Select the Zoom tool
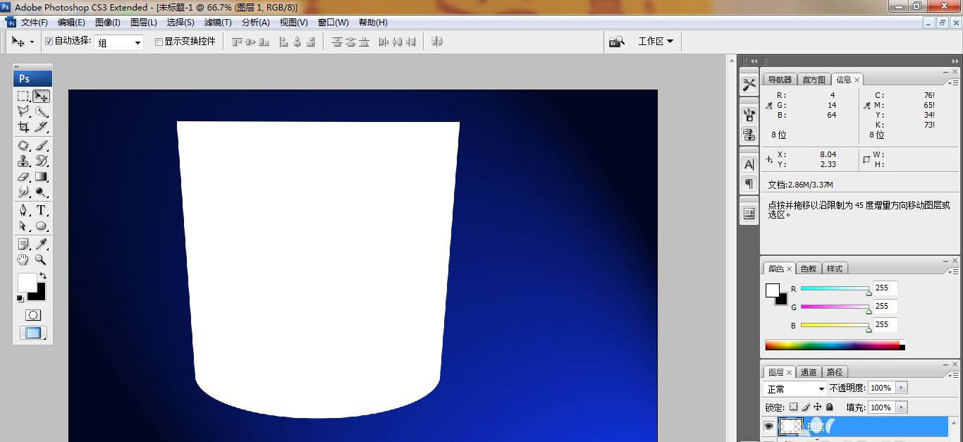Viewport: 963px width, 442px height. pos(42,260)
